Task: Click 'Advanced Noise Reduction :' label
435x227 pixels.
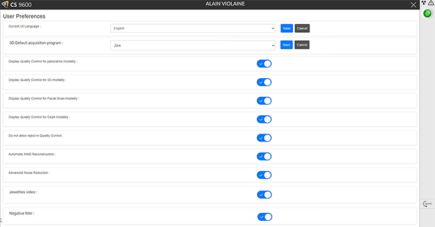Action: coord(29,173)
